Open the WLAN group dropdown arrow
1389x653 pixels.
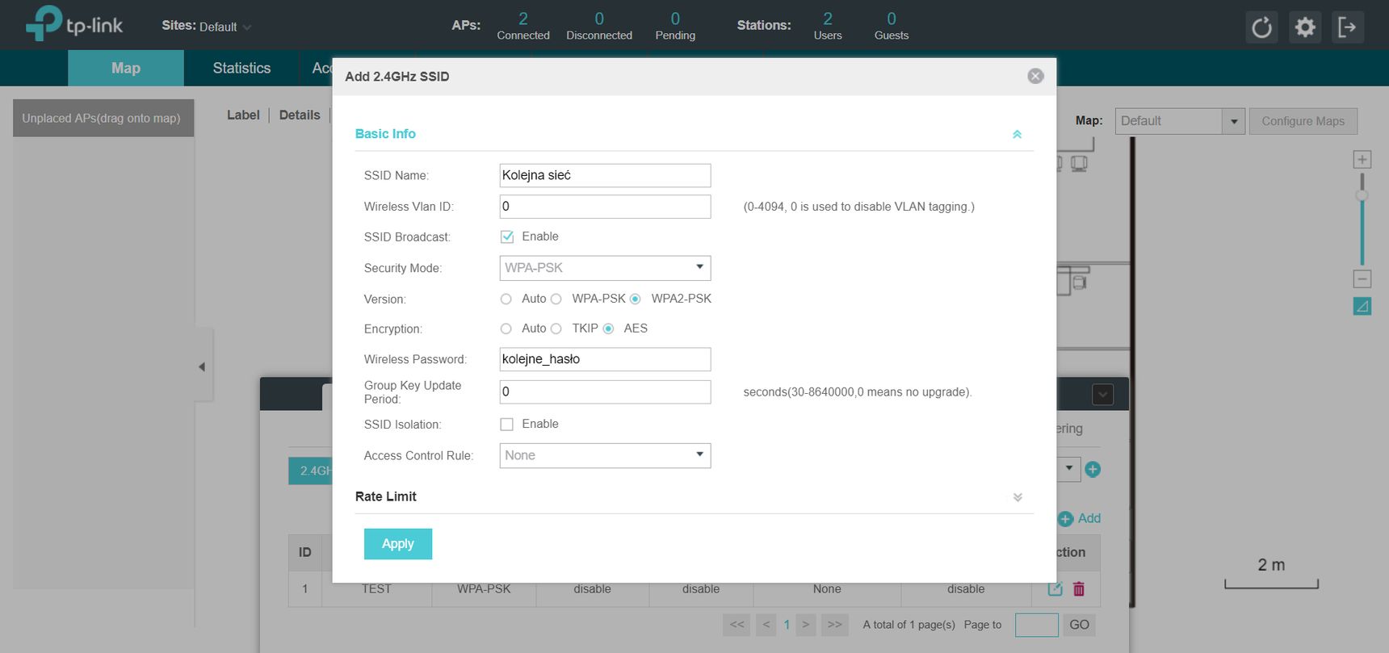coord(1069,468)
